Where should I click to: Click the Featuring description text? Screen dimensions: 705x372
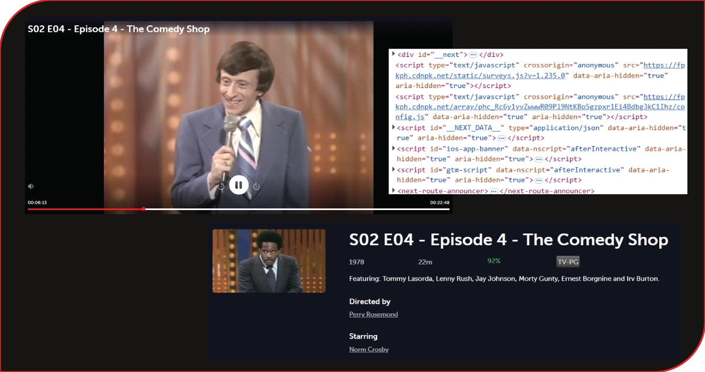click(504, 279)
